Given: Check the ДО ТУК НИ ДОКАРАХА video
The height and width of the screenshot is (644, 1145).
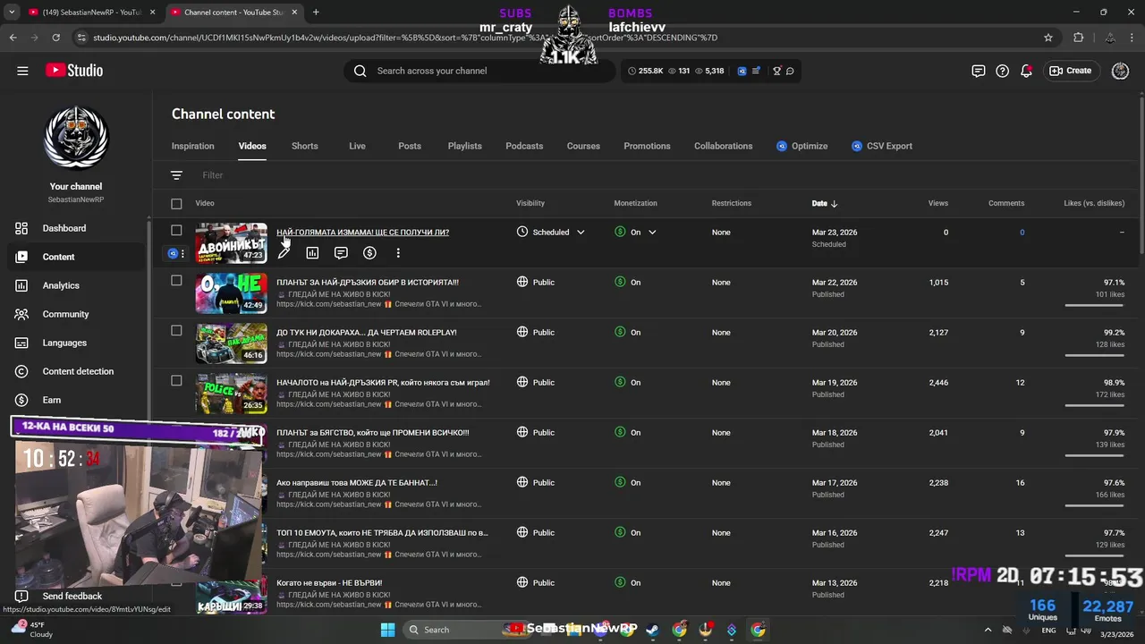Looking at the screenshot, I should point(176,331).
